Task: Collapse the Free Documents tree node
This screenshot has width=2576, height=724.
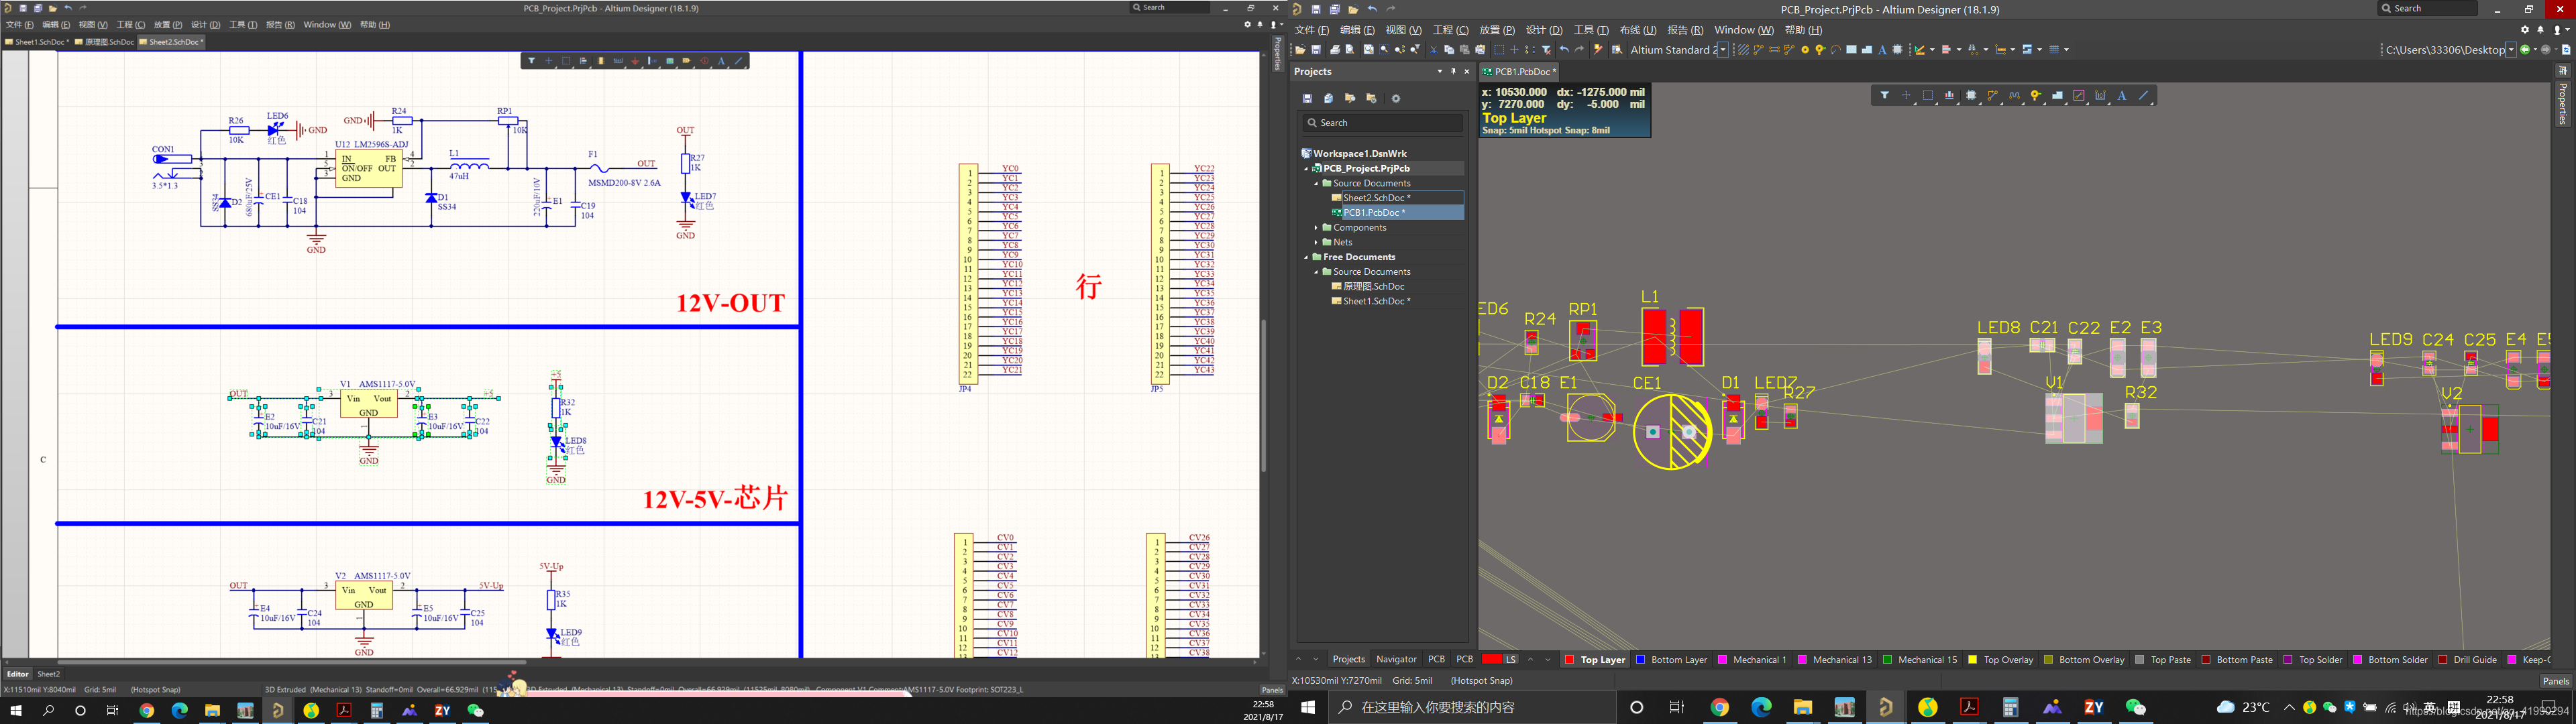Action: tap(1306, 257)
